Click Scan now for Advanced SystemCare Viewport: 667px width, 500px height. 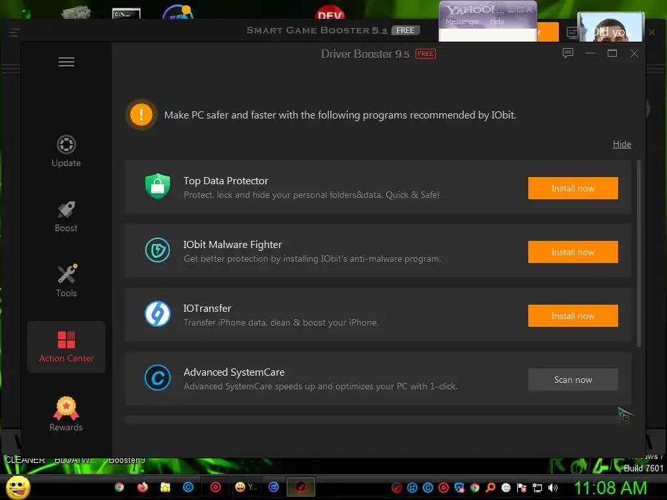point(573,380)
